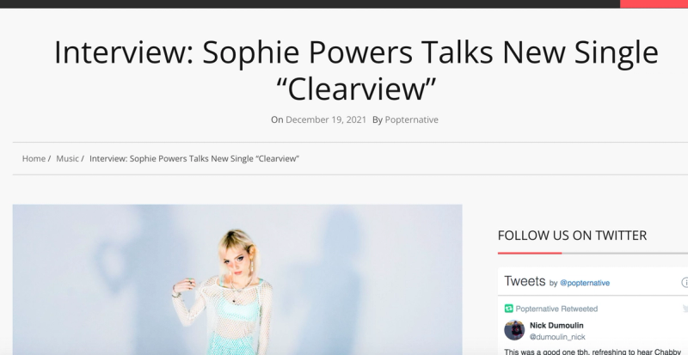Screen dimensions: 688x355
Task: Click the green retweet icon
Action: point(508,309)
